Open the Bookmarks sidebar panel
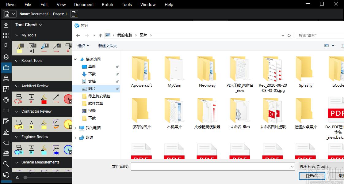Image resolution: width=344 pixels, height=184 pixels. pyautogui.click(x=6, y=46)
